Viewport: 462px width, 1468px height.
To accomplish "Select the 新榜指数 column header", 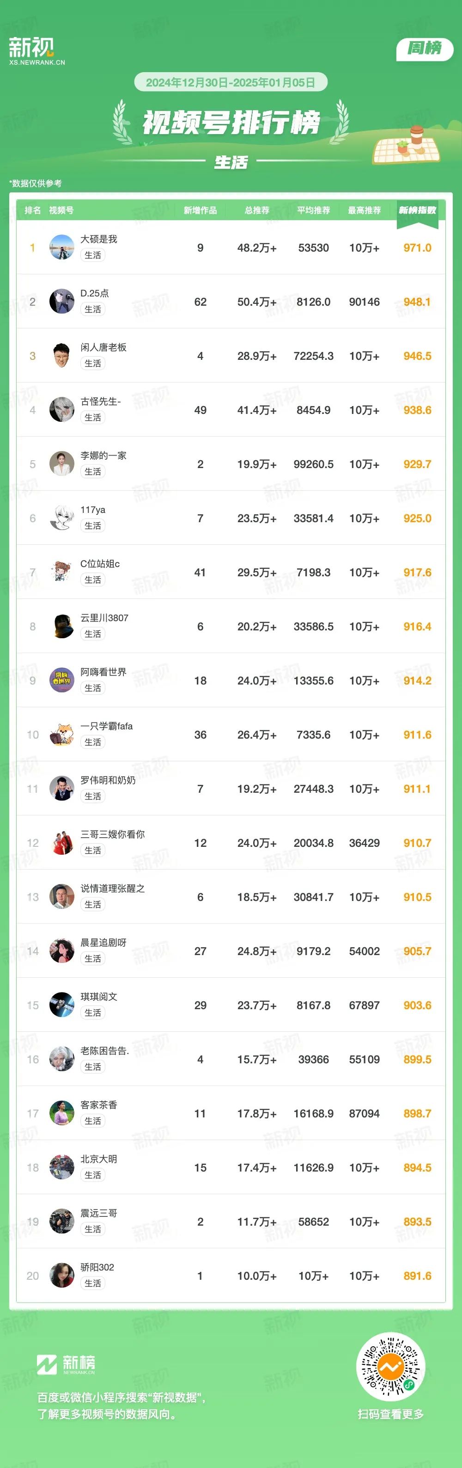I will pyautogui.click(x=417, y=210).
